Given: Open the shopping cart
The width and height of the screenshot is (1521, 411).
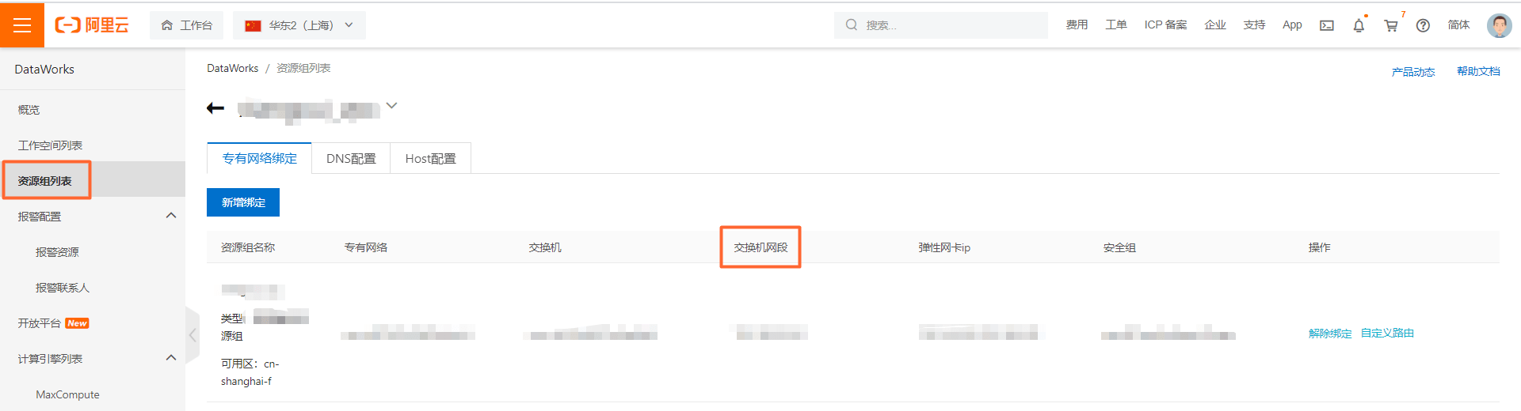Looking at the screenshot, I should (x=1391, y=25).
